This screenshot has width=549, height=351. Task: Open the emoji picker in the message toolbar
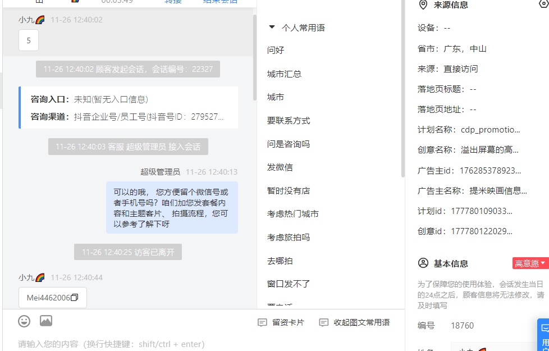point(24,321)
